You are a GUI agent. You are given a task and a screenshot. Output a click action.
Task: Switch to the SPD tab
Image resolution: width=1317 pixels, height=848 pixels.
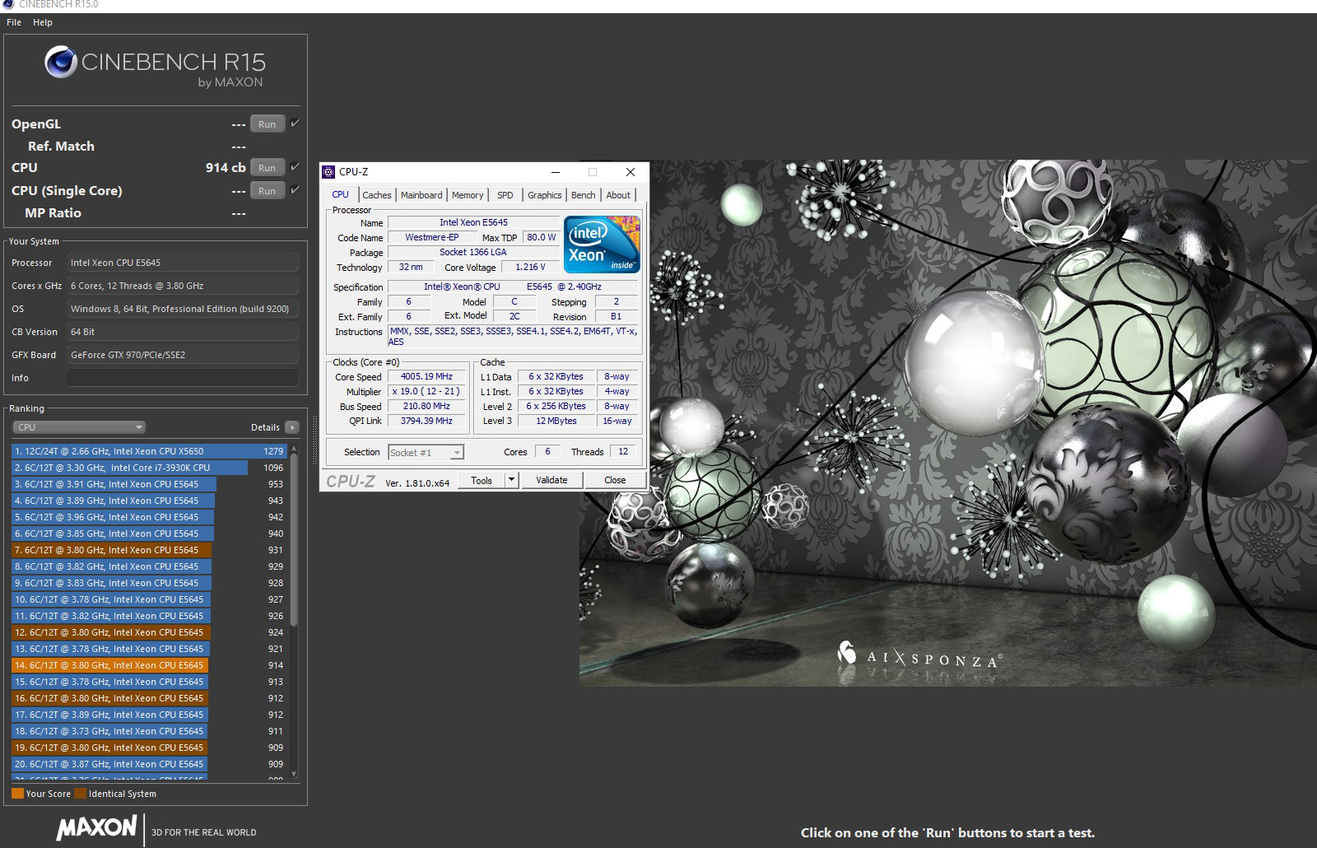505,195
